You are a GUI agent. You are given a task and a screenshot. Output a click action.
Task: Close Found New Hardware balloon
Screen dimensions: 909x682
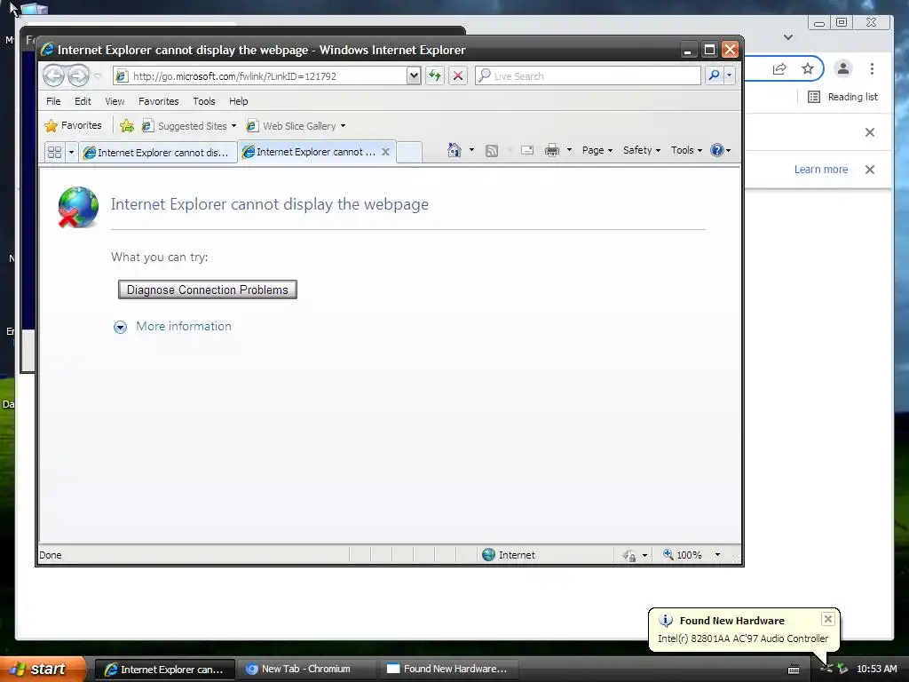828,619
